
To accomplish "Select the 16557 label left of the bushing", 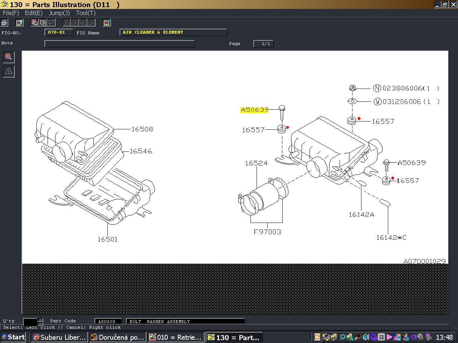I will (253, 130).
